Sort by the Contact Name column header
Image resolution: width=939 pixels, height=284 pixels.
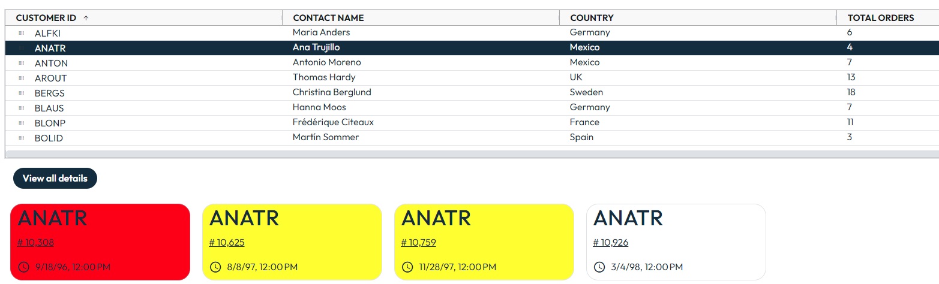pyautogui.click(x=328, y=18)
